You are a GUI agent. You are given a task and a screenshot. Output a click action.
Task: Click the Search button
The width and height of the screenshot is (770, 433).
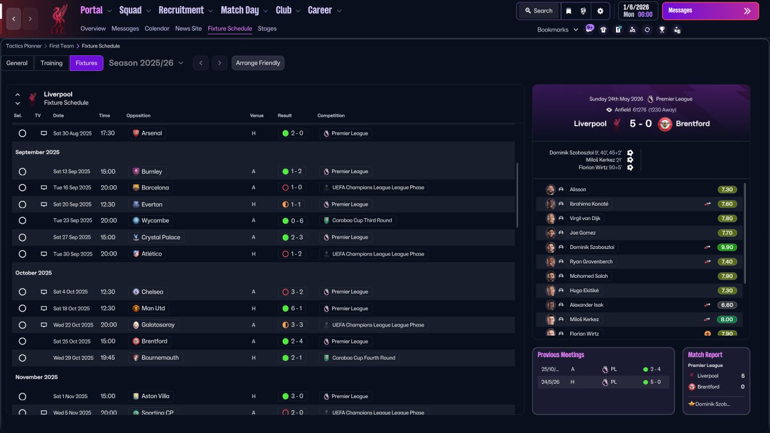tap(538, 11)
